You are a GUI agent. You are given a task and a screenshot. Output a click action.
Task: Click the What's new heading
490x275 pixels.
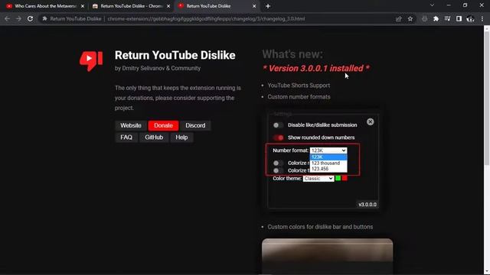[292, 54]
